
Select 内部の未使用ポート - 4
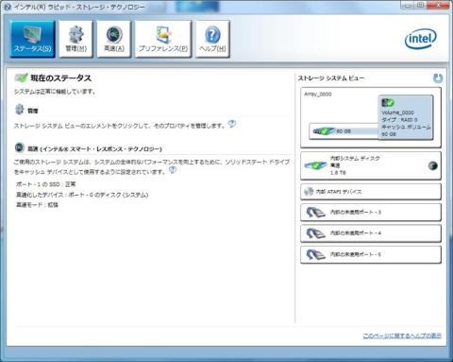(x=371, y=233)
